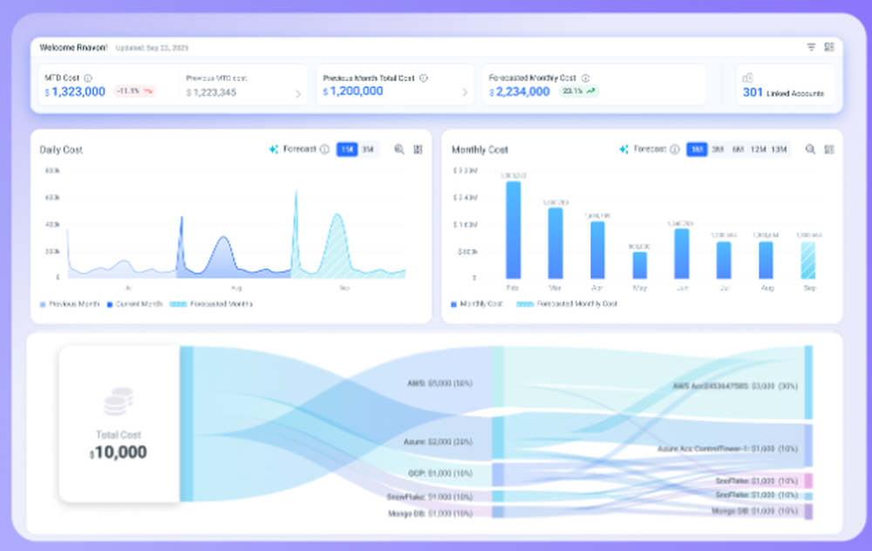This screenshot has height=551, width=872.
Task: Expand the Previous MTD cost chevron arrow
Action: coord(298,94)
